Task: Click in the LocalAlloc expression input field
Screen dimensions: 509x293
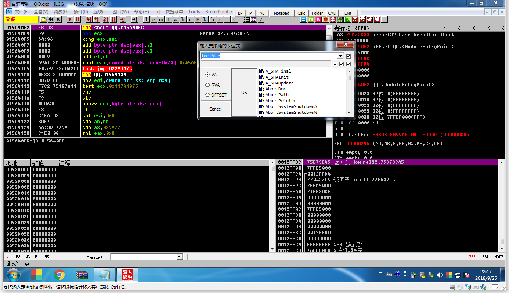Action: click(x=269, y=56)
